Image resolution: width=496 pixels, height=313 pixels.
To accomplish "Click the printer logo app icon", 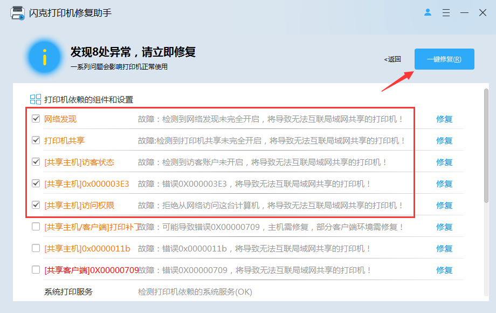I will (x=18, y=12).
